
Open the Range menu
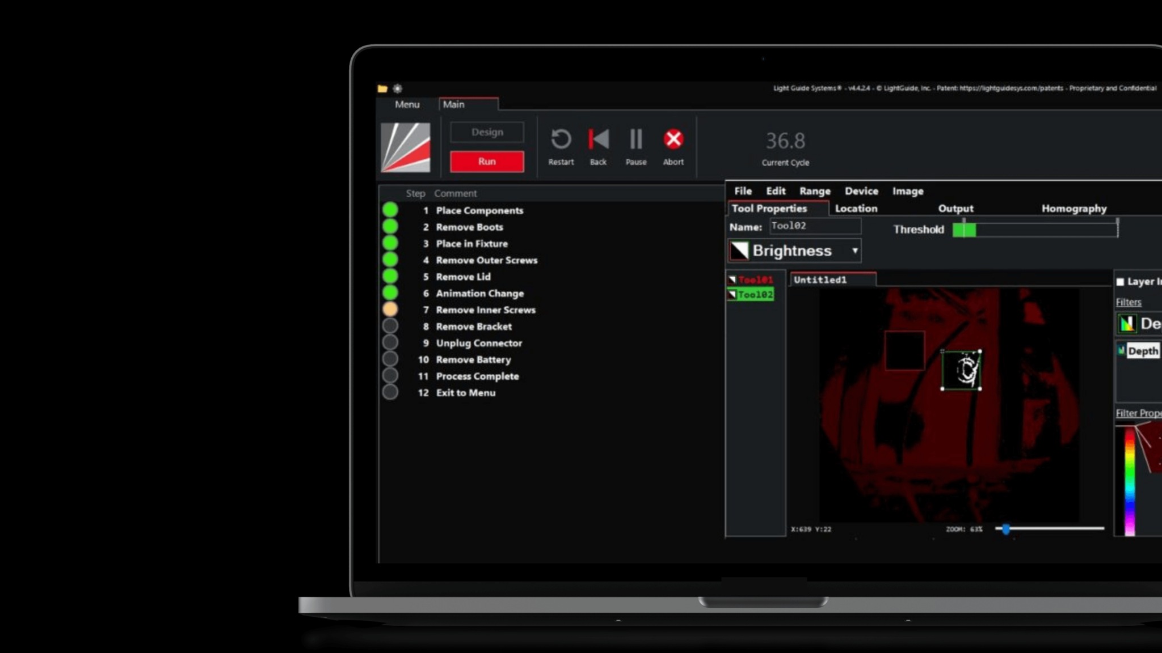click(x=815, y=191)
